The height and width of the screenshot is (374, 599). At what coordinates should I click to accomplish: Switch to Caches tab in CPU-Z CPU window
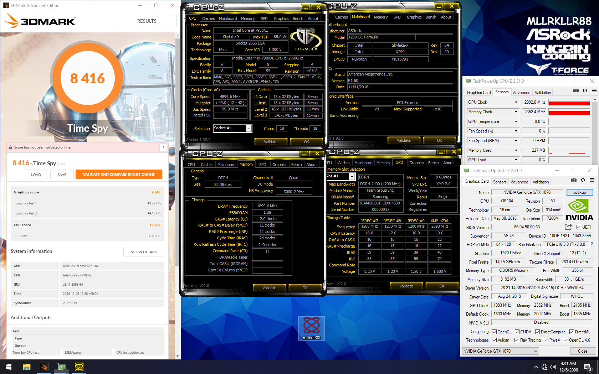[209, 19]
